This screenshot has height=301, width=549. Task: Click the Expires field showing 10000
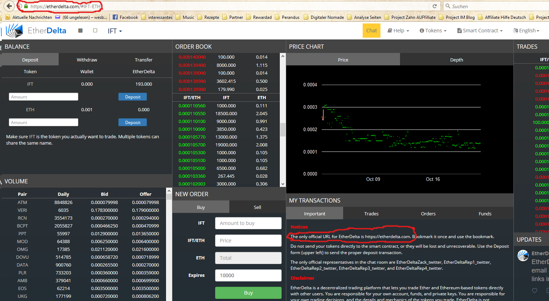(248, 275)
